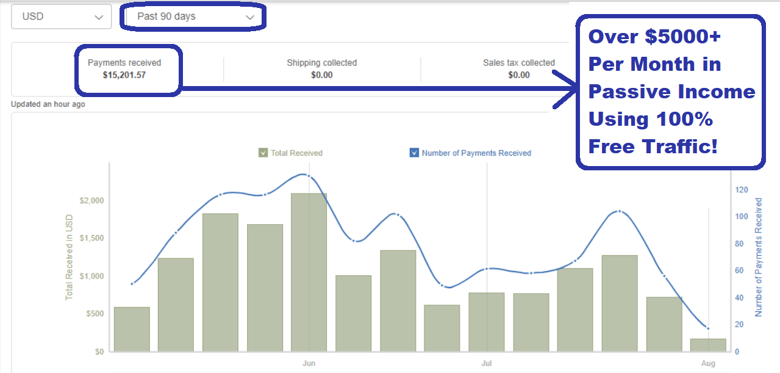Open the USD currency dropdown
780x373 pixels.
click(x=61, y=16)
